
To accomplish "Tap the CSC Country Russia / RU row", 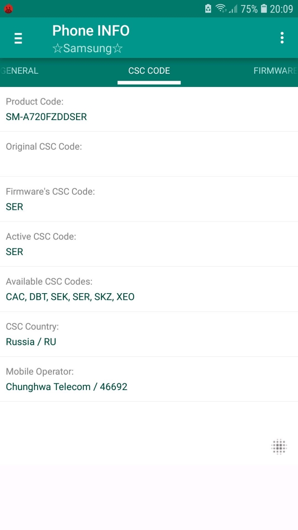I will [x=149, y=334].
